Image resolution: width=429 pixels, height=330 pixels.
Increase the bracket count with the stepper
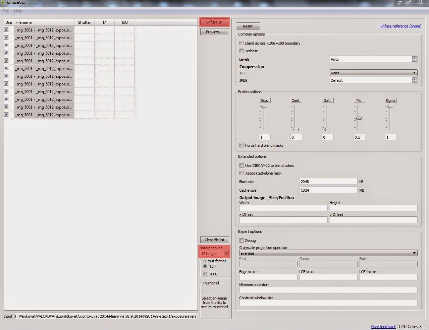coord(227,252)
